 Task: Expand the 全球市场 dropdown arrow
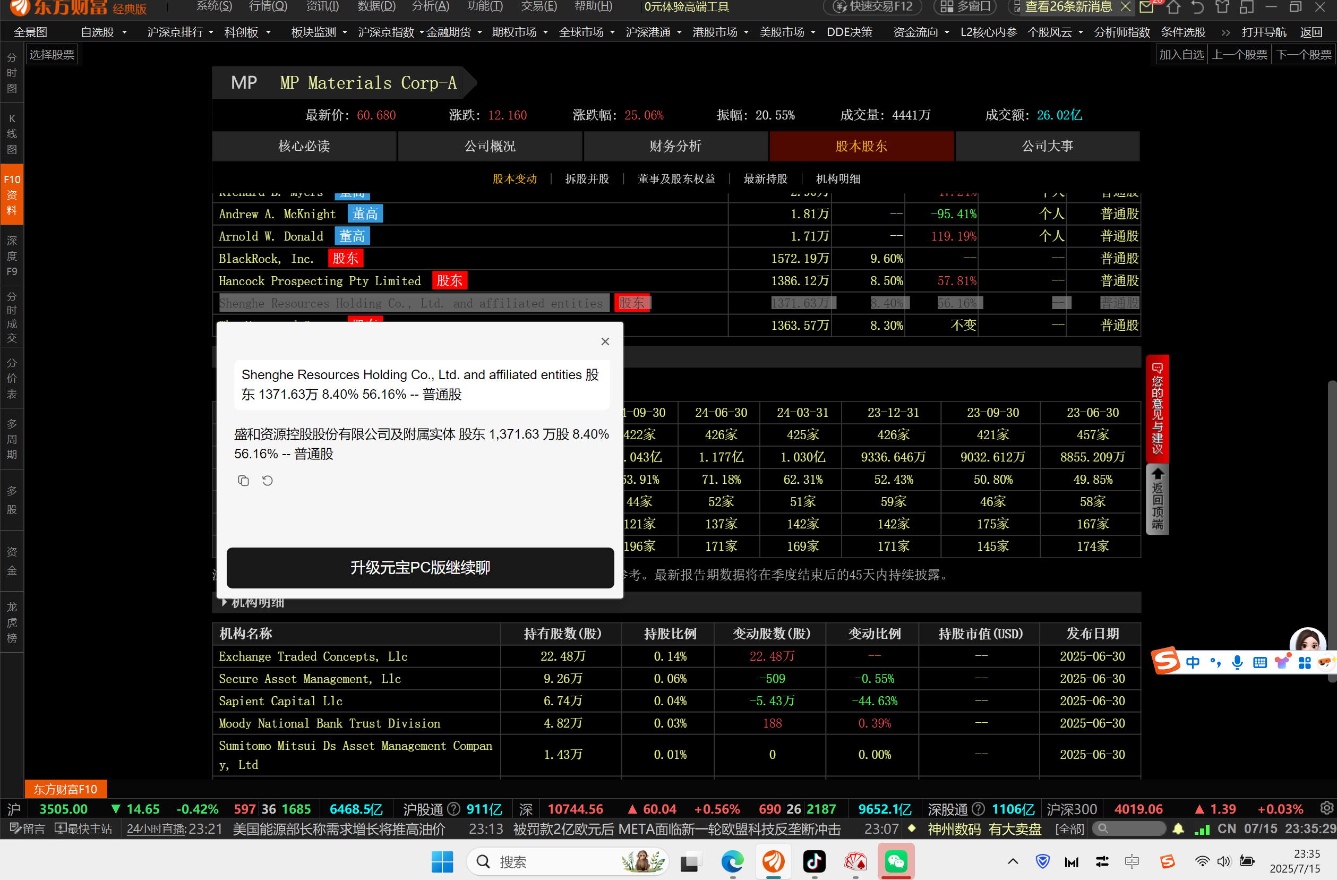(x=612, y=32)
